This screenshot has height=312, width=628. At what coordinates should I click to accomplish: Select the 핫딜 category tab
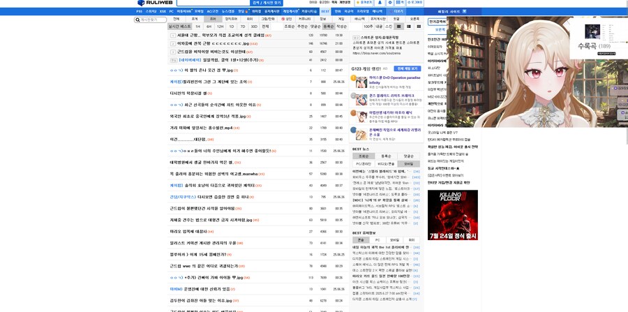click(396, 19)
